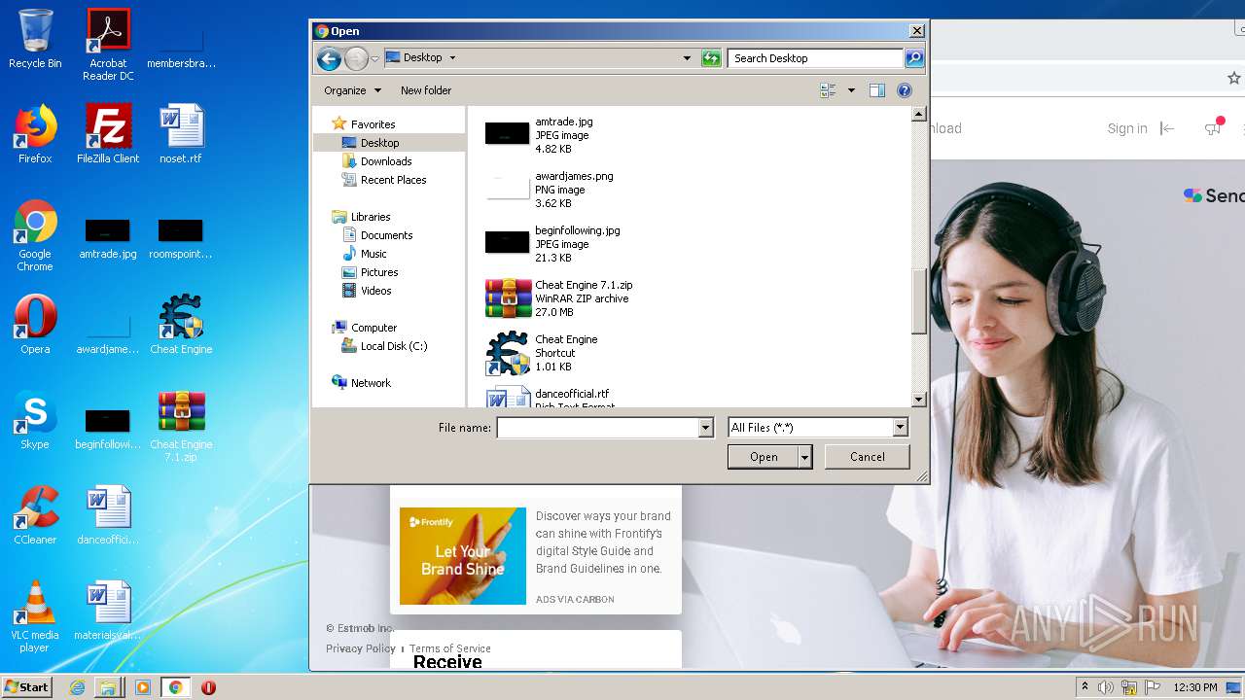Open the dialog Help icon
This screenshot has height=700, width=1245.
pos(904,90)
